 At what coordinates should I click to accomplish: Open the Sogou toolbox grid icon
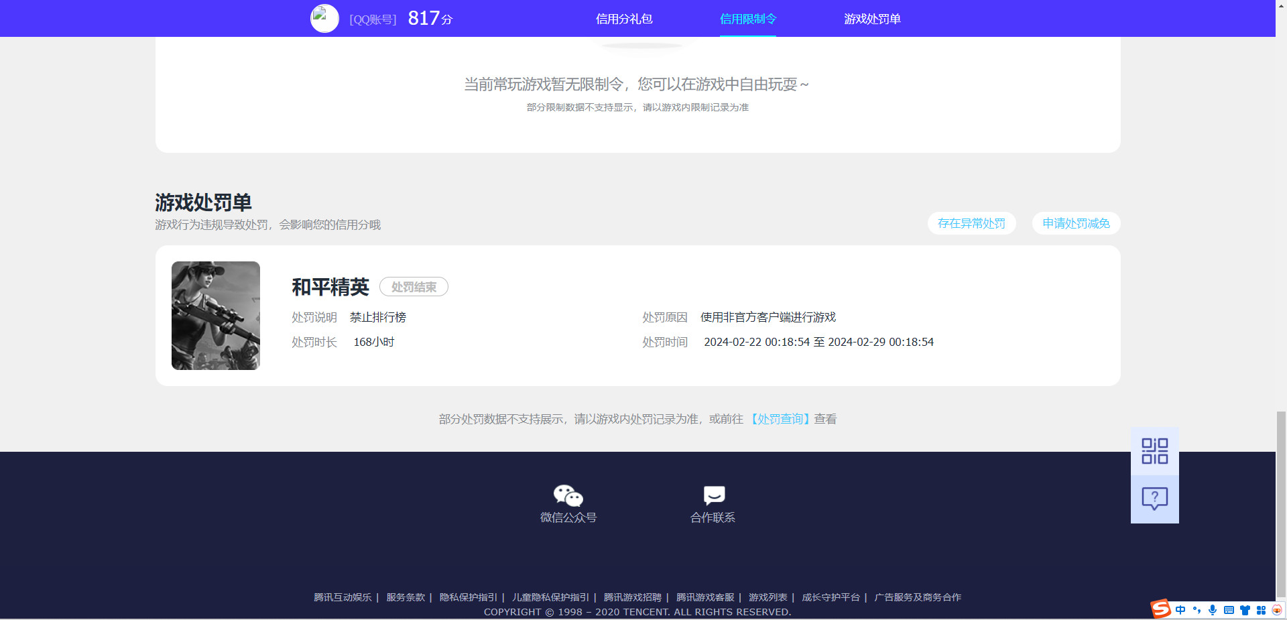(1261, 610)
